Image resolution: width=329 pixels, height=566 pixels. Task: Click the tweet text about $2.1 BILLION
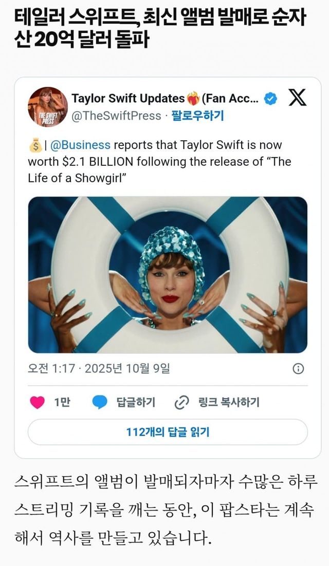pyautogui.click(x=159, y=162)
